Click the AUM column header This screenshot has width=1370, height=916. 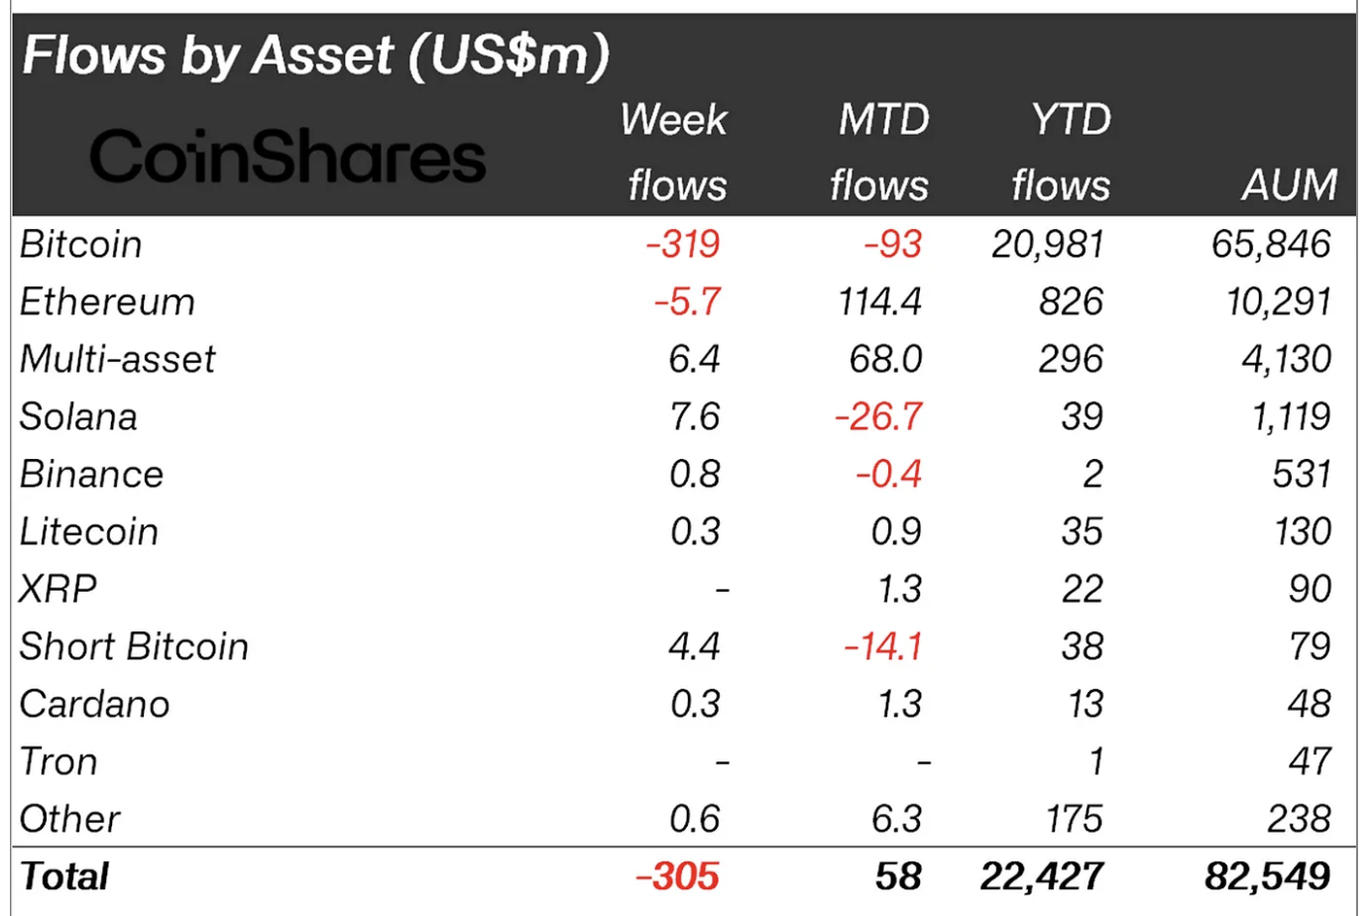click(1289, 184)
